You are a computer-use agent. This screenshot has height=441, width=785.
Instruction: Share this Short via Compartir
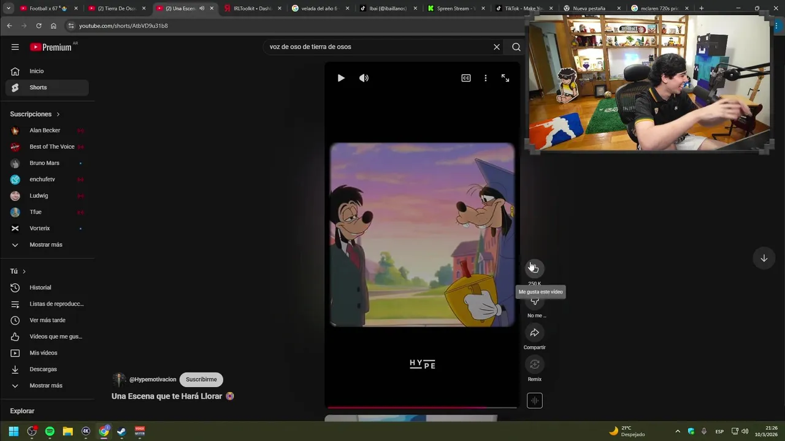click(x=534, y=333)
